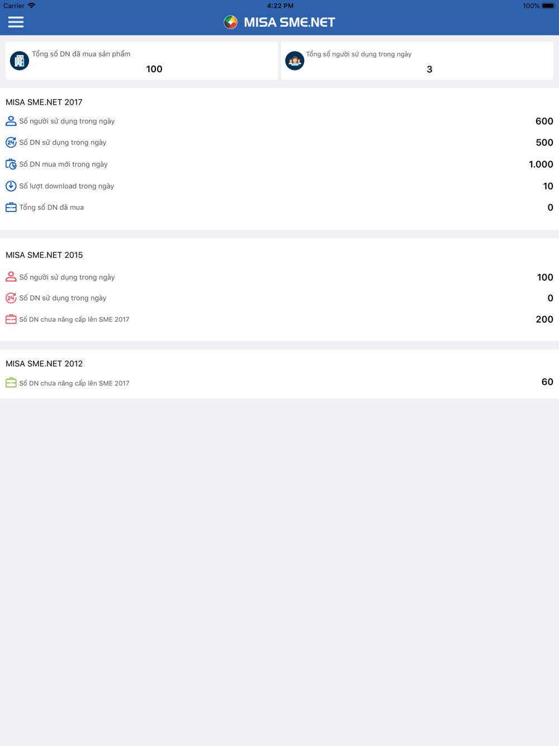Tap the MISA SME.NET 2017 section header
Screen dimensions: 559x746
pos(44,102)
